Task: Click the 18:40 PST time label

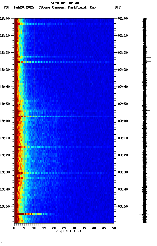Action: click(5, 87)
